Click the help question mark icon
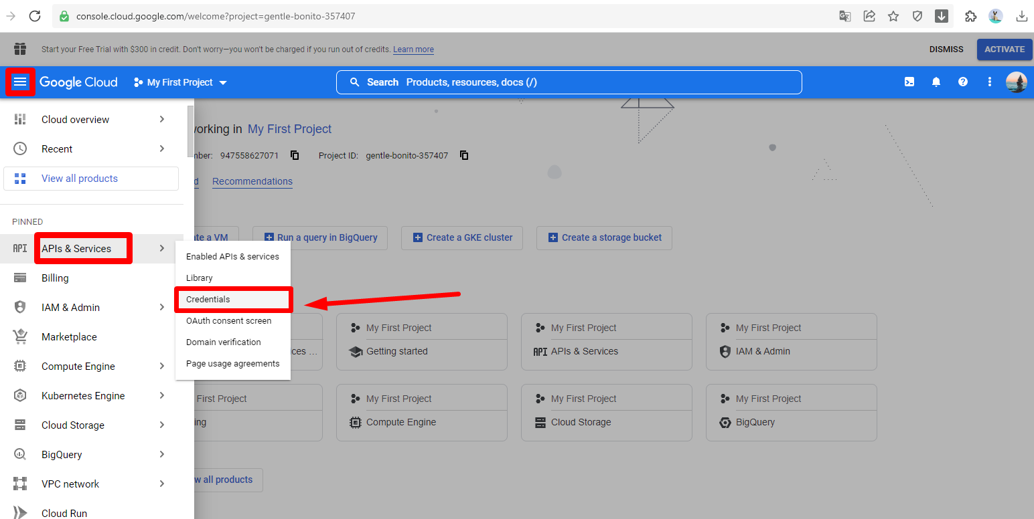The height and width of the screenshot is (519, 1034). tap(963, 82)
